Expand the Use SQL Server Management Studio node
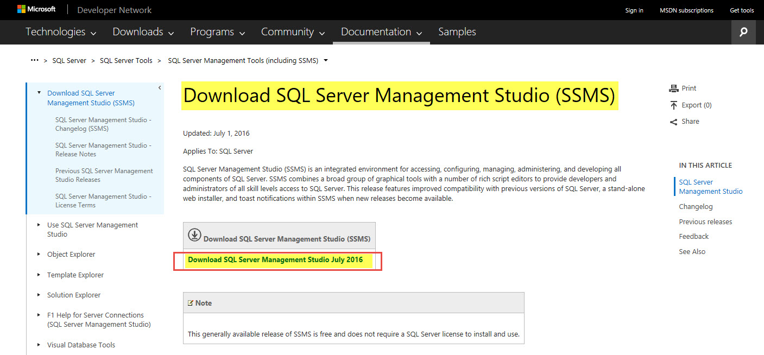 [39, 224]
